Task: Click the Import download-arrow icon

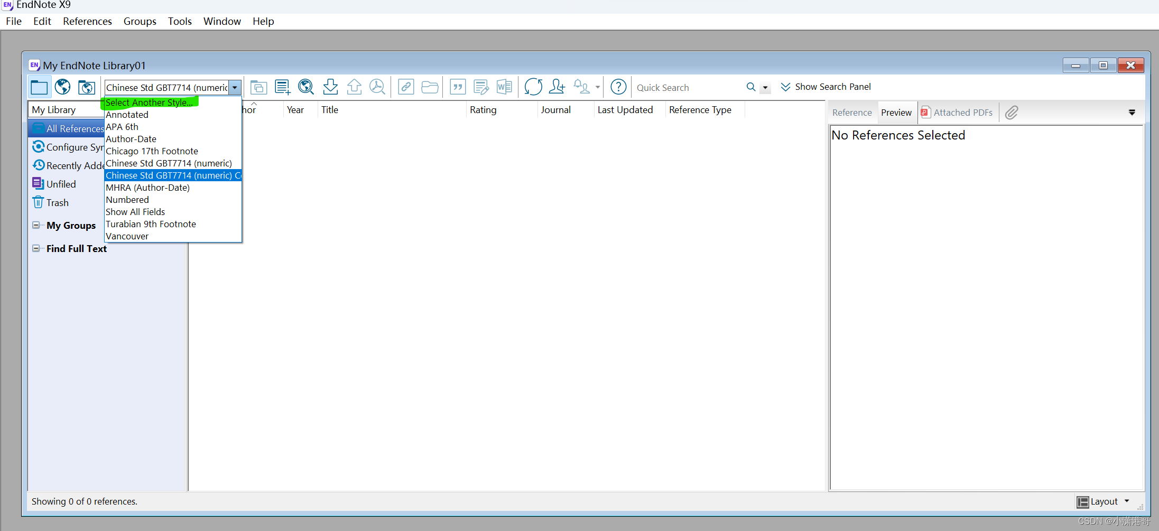Action: click(330, 87)
